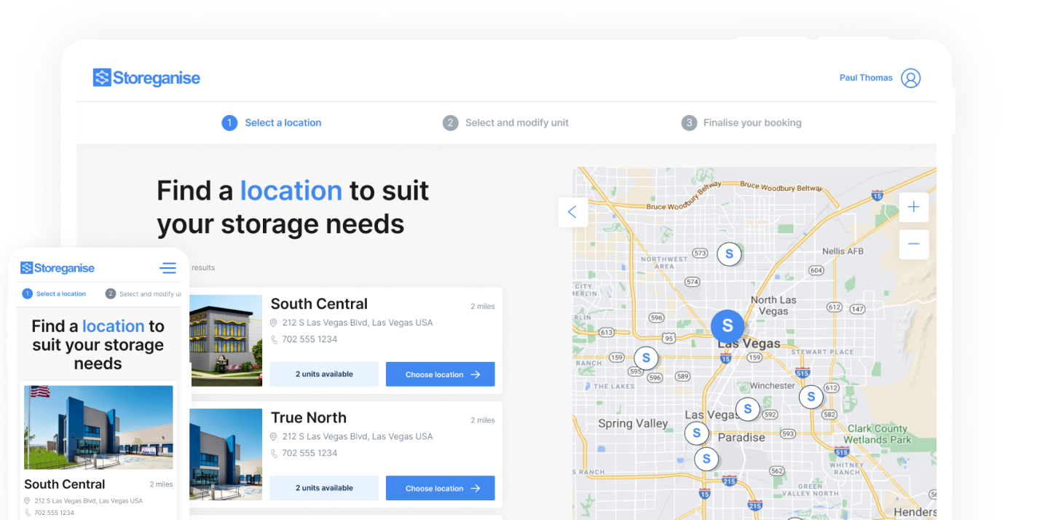Click 2 units available for True North

click(x=324, y=488)
